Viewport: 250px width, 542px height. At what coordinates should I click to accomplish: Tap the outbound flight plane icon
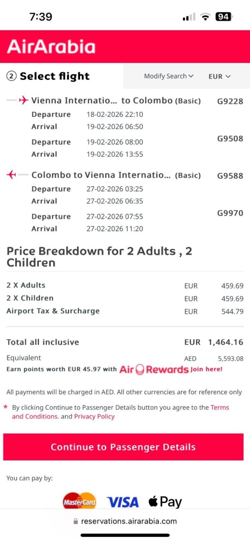[x=23, y=100]
